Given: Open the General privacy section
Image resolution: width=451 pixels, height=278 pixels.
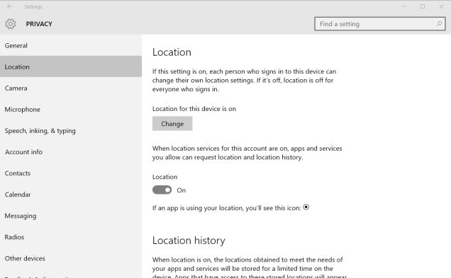Looking at the screenshot, I should coord(71,45).
